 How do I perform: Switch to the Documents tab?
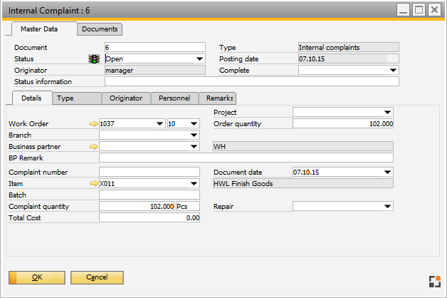coord(100,29)
